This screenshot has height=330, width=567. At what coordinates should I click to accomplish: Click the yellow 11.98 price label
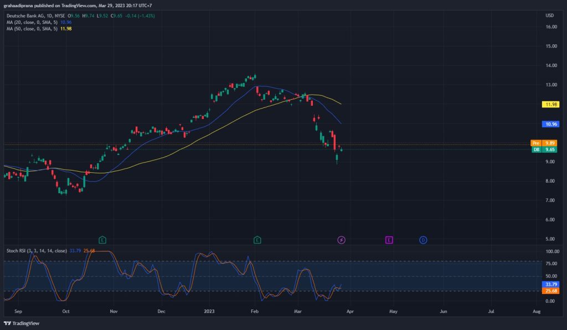550,105
